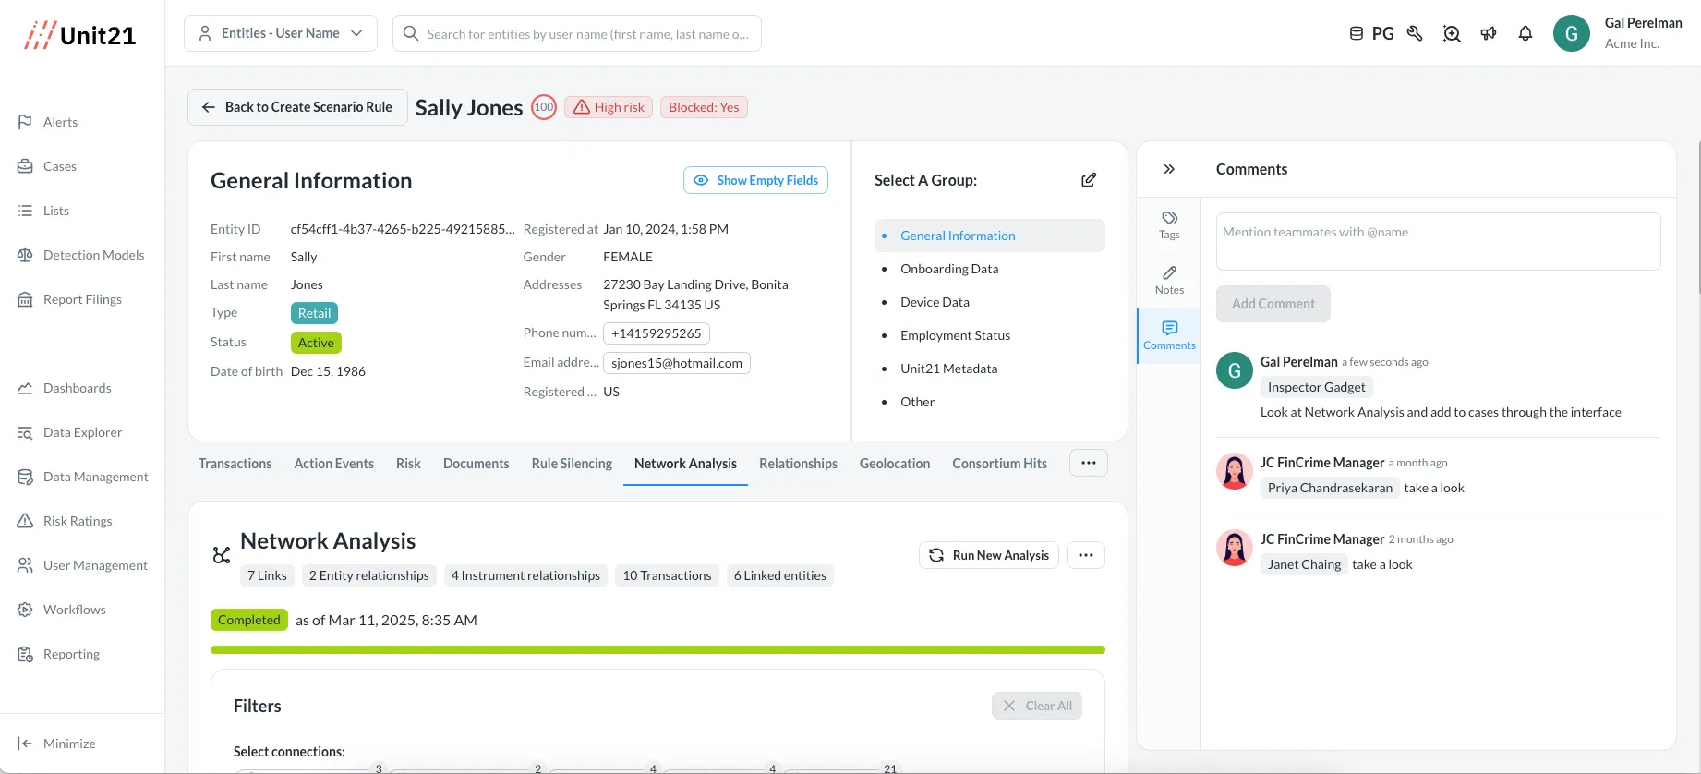Image resolution: width=1701 pixels, height=774 pixels.
Task: Open Alerts flag icon in sidebar
Action: [x=25, y=122]
